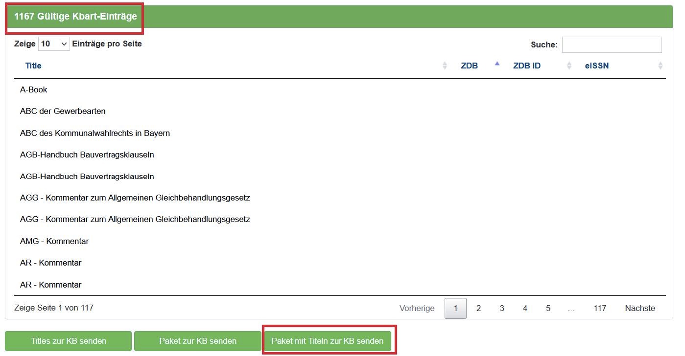Sort table by eISSN header
685x356 pixels.
(x=597, y=66)
